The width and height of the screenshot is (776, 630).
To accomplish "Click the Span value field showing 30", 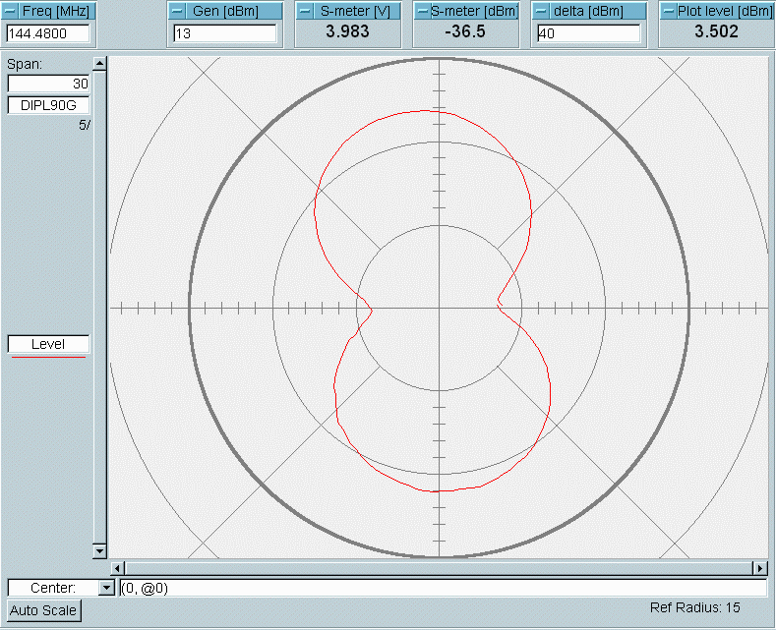I will [48, 84].
